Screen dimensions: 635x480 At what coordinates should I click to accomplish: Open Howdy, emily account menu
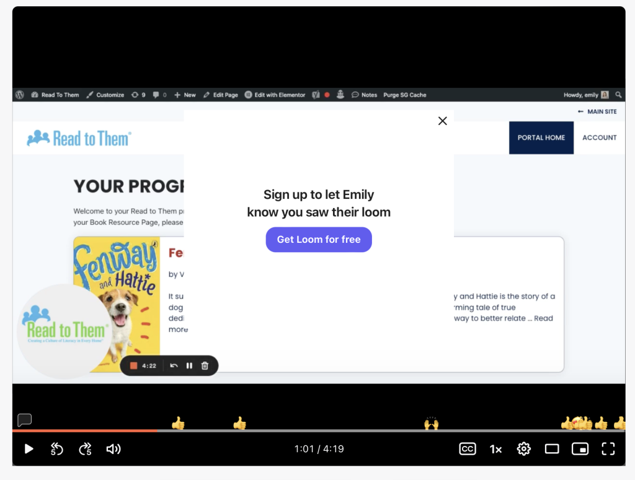click(x=586, y=95)
